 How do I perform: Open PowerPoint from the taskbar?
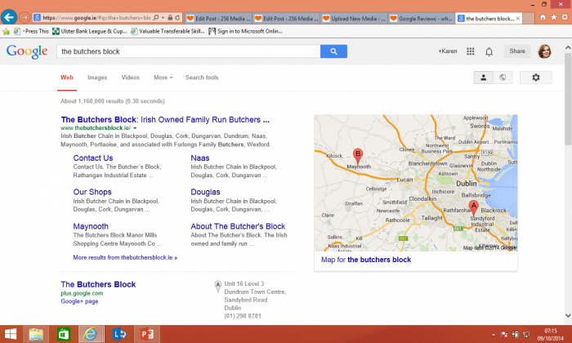point(147,334)
